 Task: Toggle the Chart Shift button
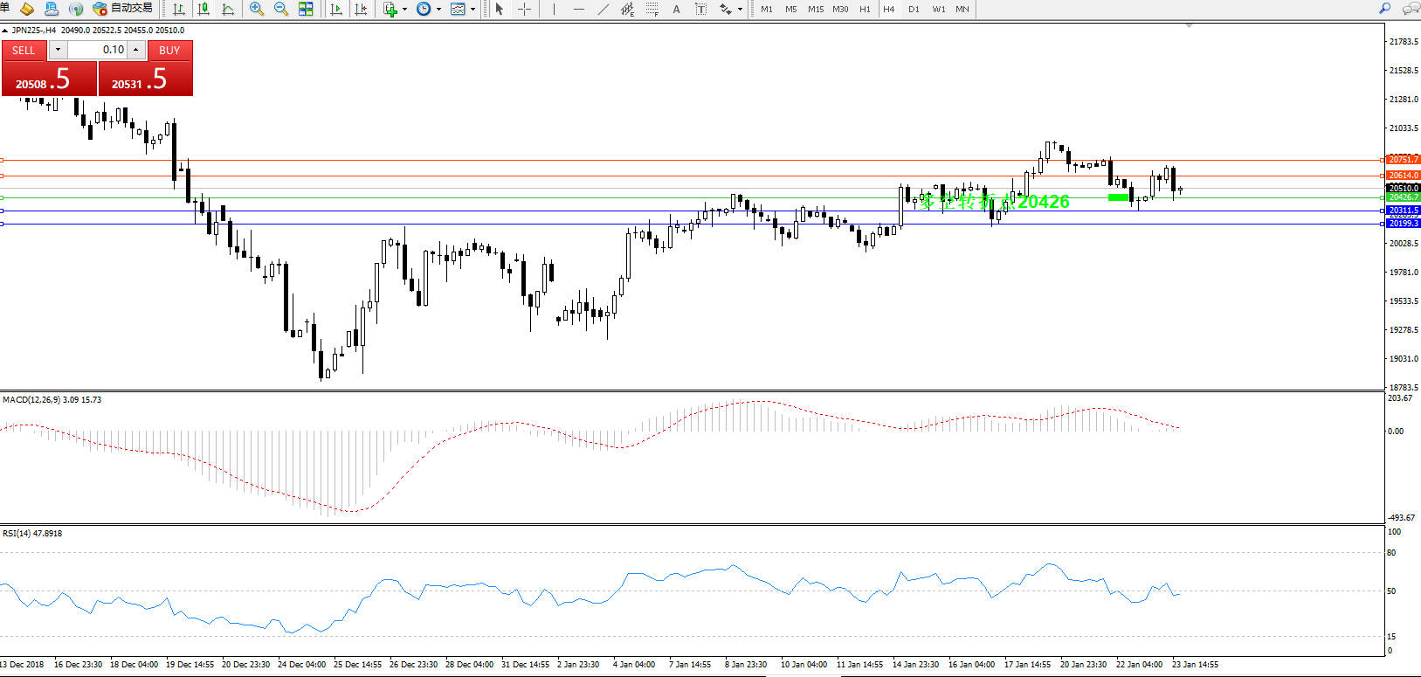(361, 9)
